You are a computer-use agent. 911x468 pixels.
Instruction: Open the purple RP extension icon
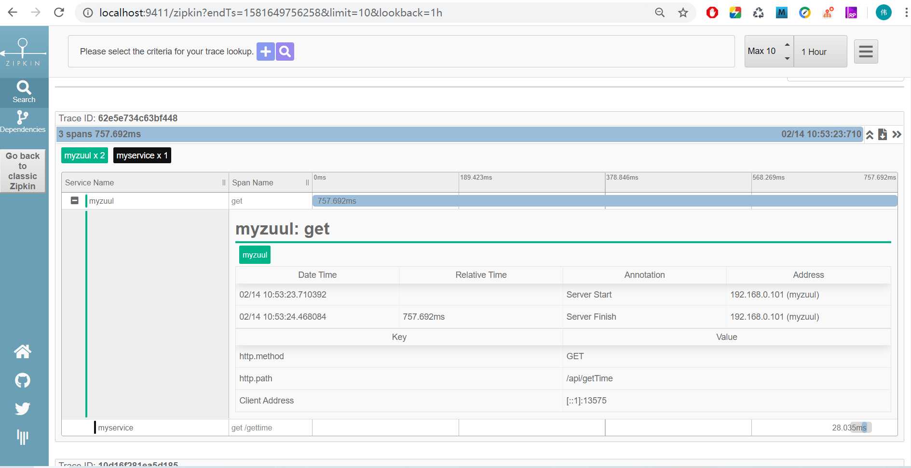point(851,13)
